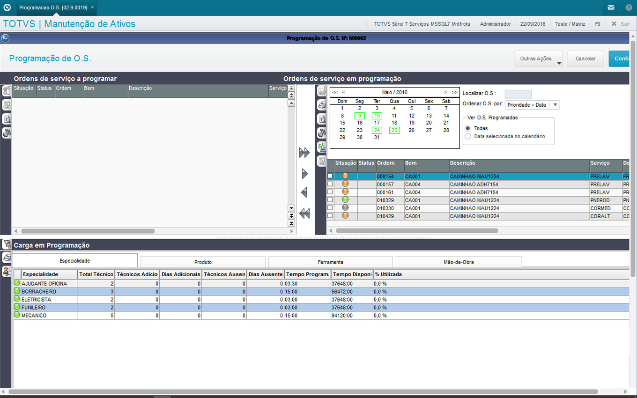The height and width of the screenshot is (398, 637).
Task: Click the double right arrow move-all icon
Action: [304, 153]
